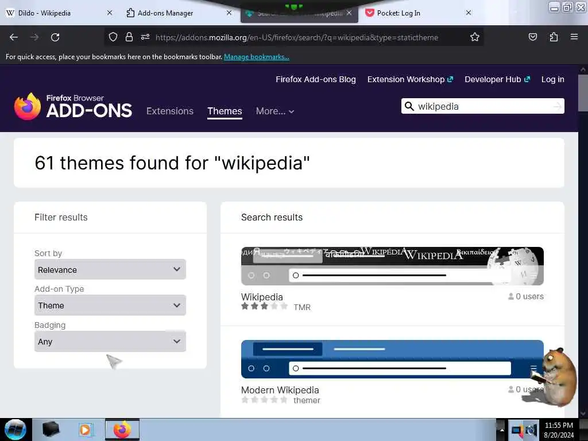
Task: Click the taskbar clock showing 11:55 PM
Action: click(x=559, y=430)
